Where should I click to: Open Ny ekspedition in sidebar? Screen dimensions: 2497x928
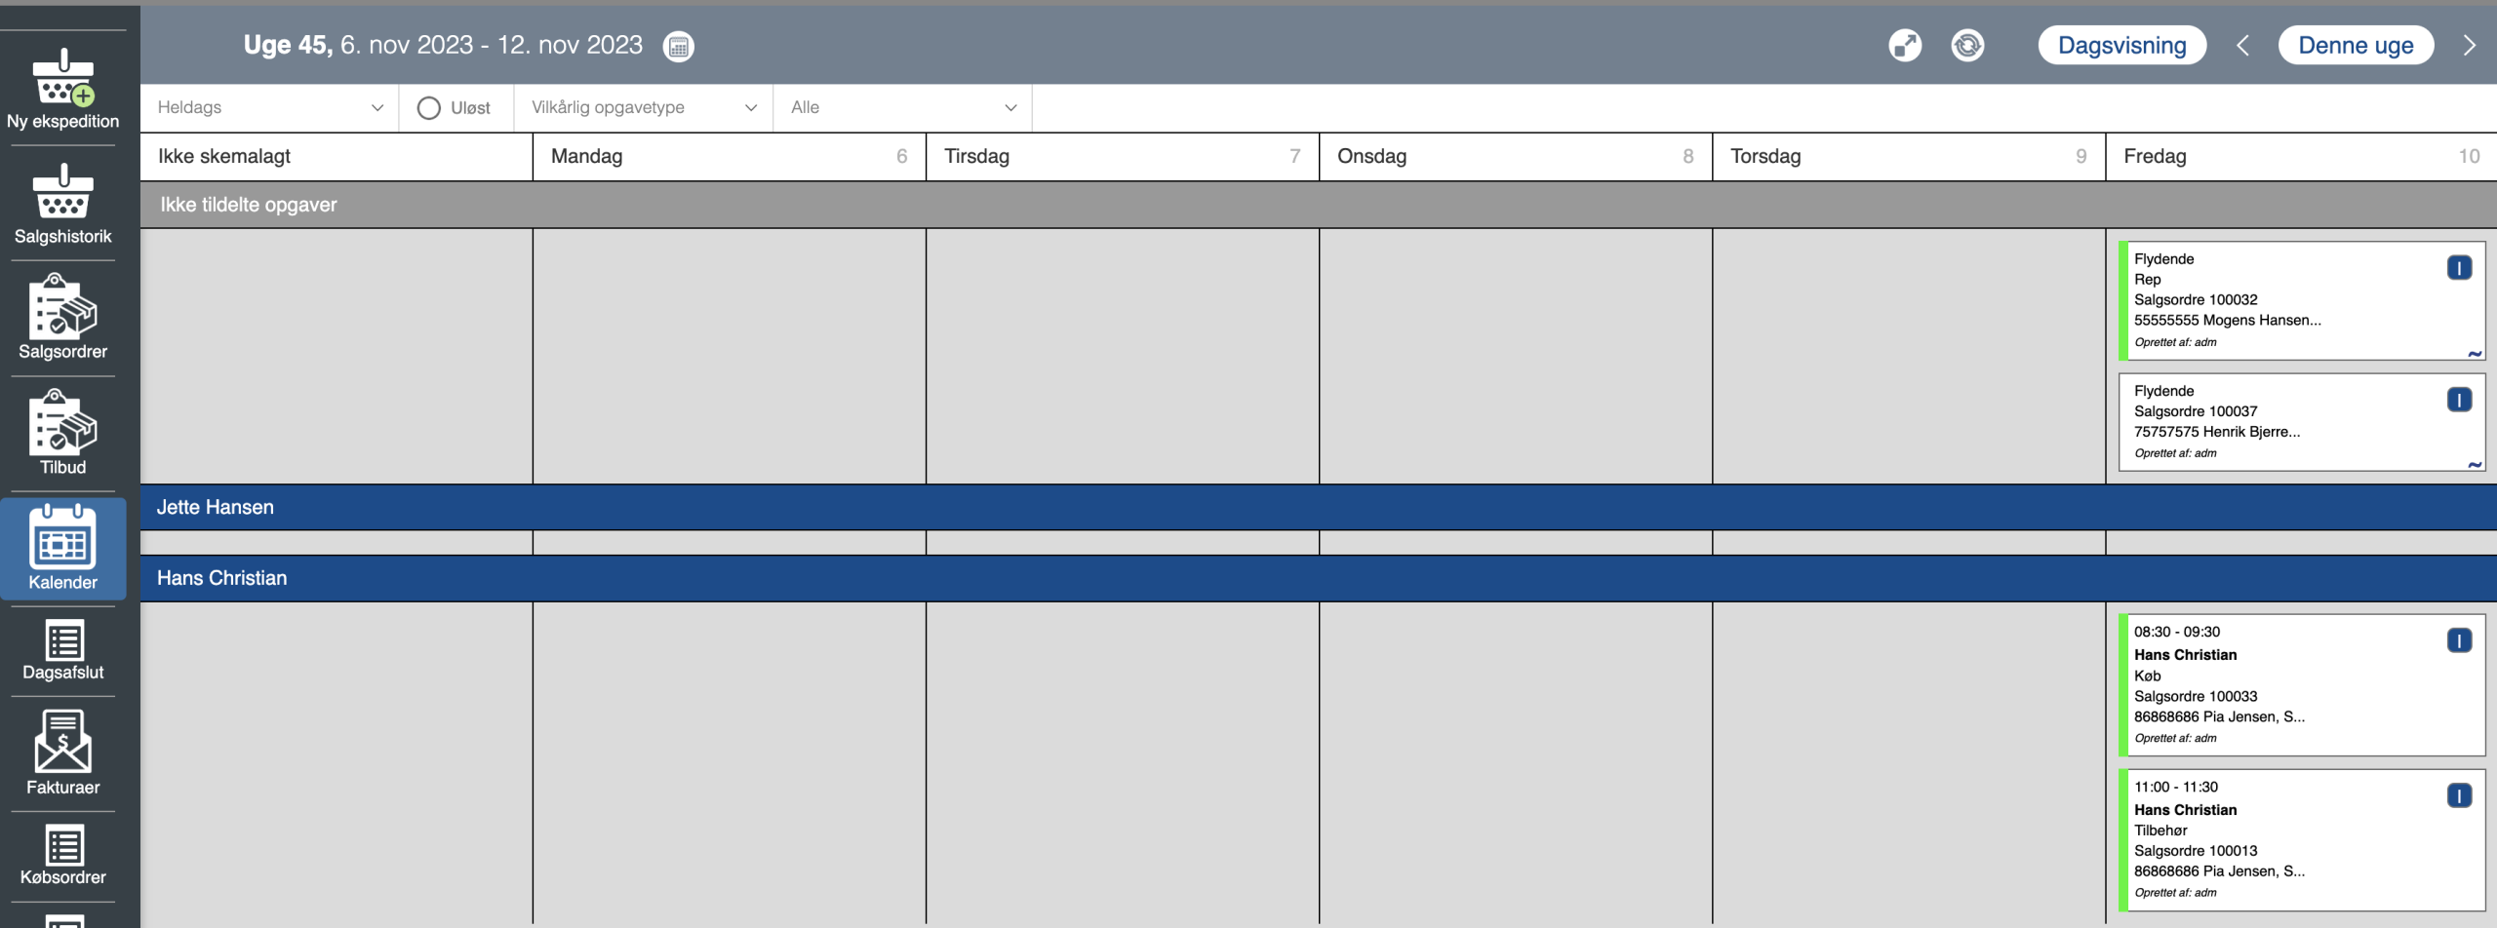point(63,89)
